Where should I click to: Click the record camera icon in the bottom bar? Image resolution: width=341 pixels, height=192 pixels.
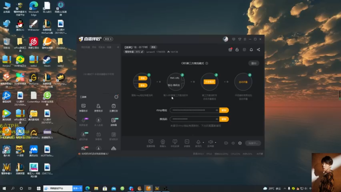[226, 143]
